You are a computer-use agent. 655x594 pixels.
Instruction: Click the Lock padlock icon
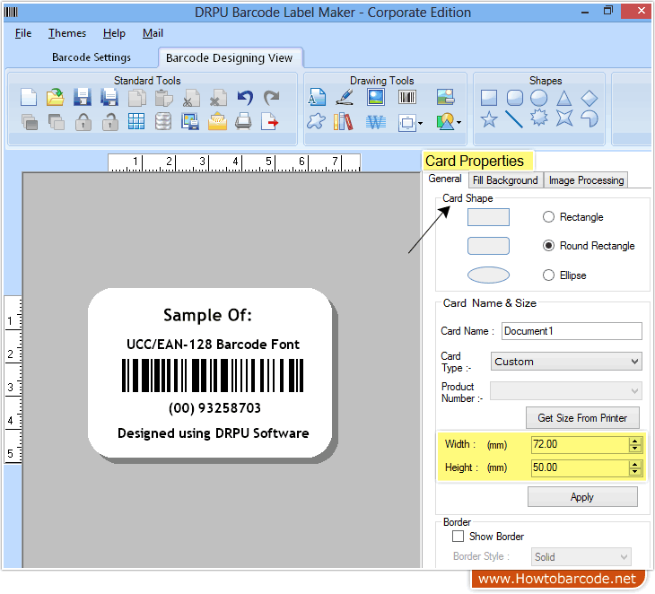point(83,122)
